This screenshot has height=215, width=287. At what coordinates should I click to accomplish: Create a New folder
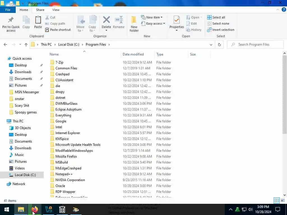coord(134,24)
